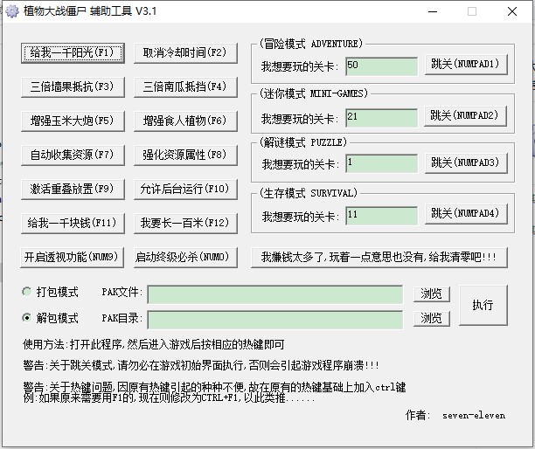535x449 pixels.
Task: Enable 三倍墙果抵抗(F3)
Action: coord(73,87)
